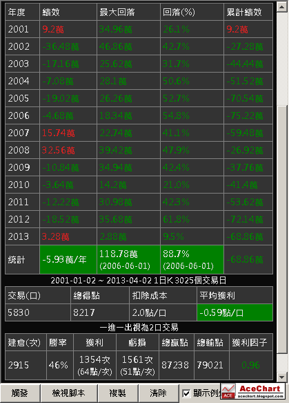289x403 pixels.
Task: Click the date range text line
Action: (139, 280)
